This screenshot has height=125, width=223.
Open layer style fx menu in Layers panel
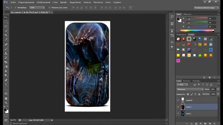(192, 124)
